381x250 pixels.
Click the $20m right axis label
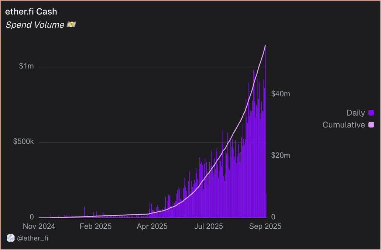coord(281,155)
